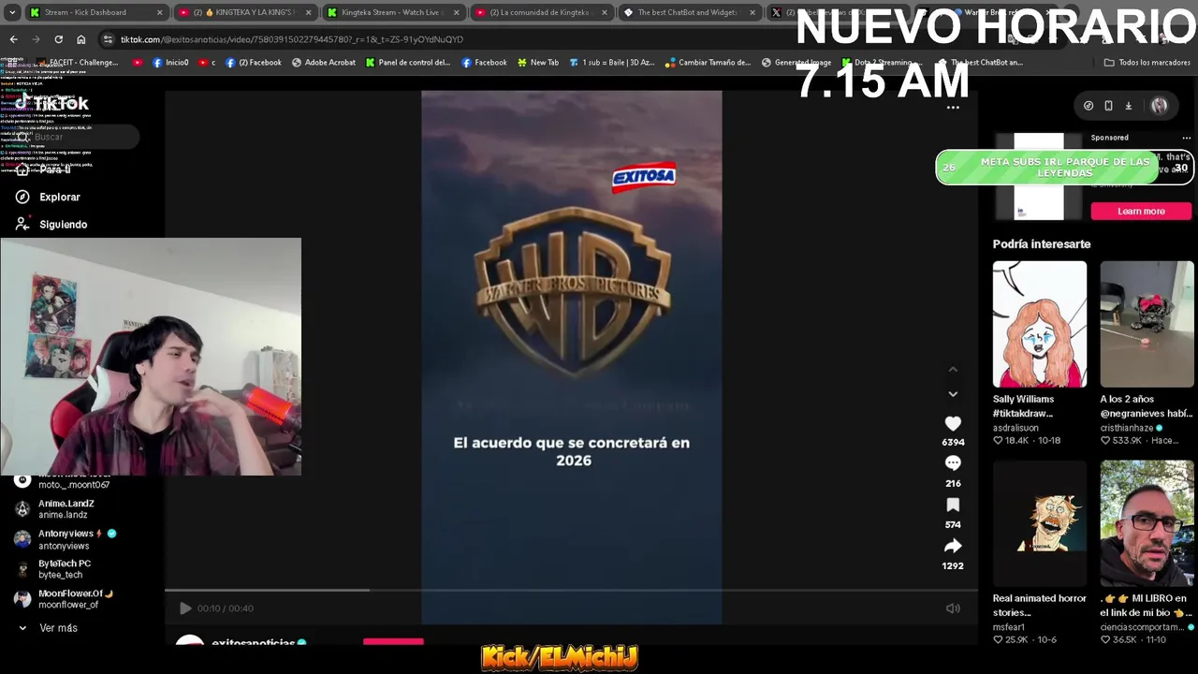The image size is (1198, 674).
Task: Open msfear1 author link
Action: [1009, 627]
